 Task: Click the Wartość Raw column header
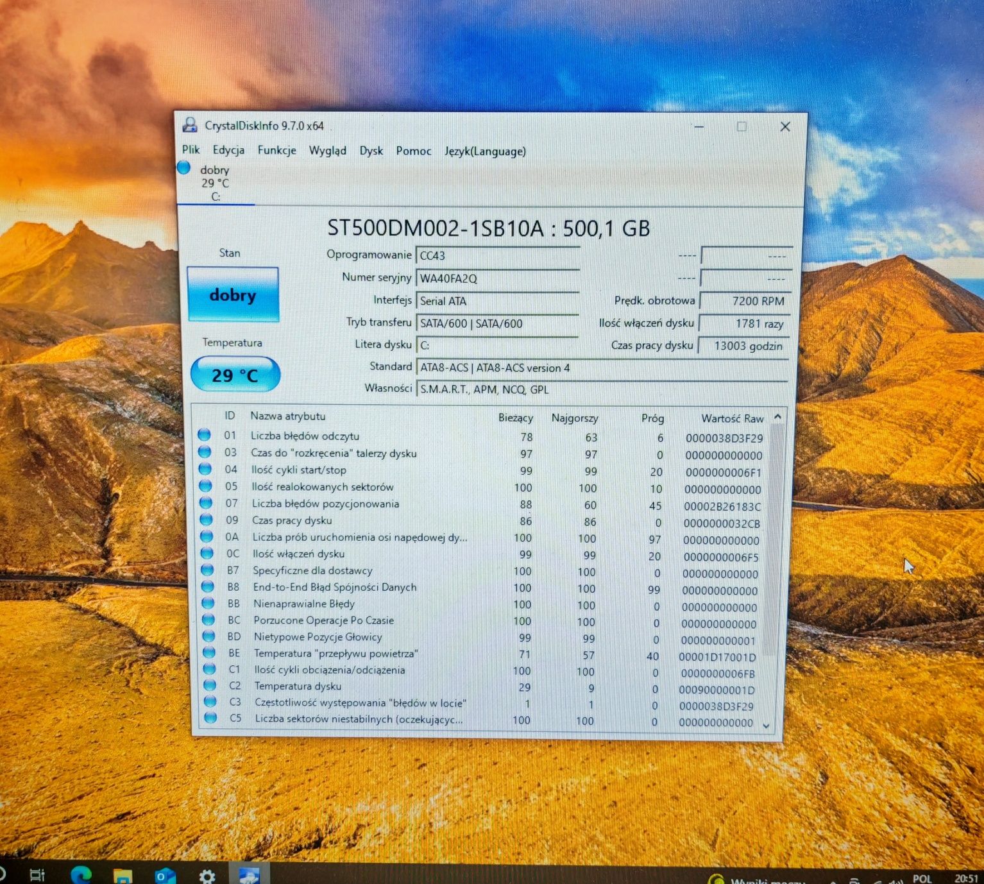(x=733, y=418)
